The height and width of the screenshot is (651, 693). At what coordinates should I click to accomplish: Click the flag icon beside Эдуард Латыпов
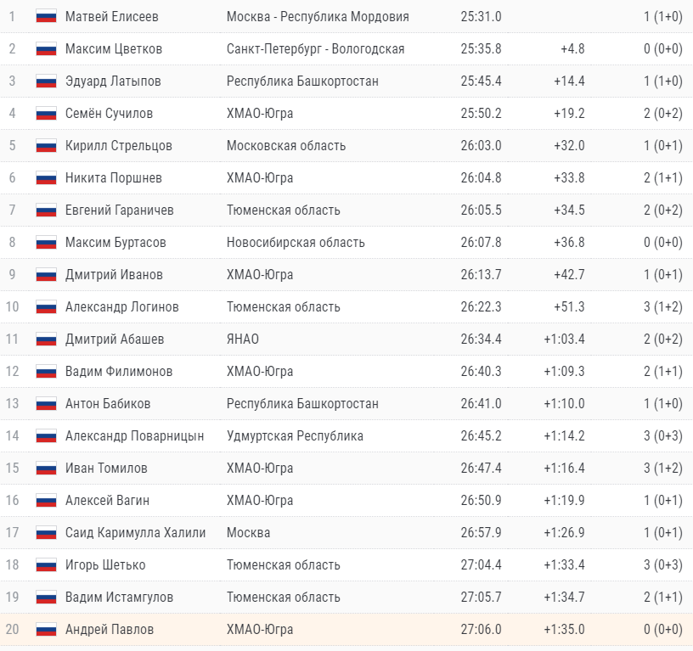(46, 81)
